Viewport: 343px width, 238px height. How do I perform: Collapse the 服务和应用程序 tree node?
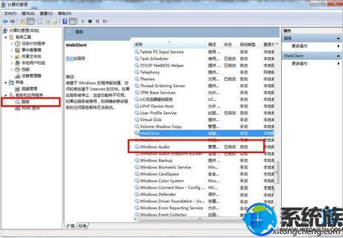(6, 95)
